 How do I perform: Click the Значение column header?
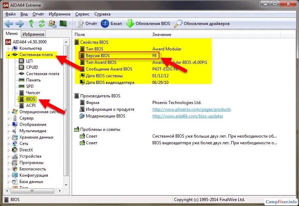coord(215,35)
